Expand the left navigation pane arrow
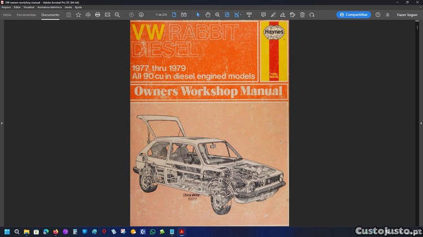 coord(2,123)
